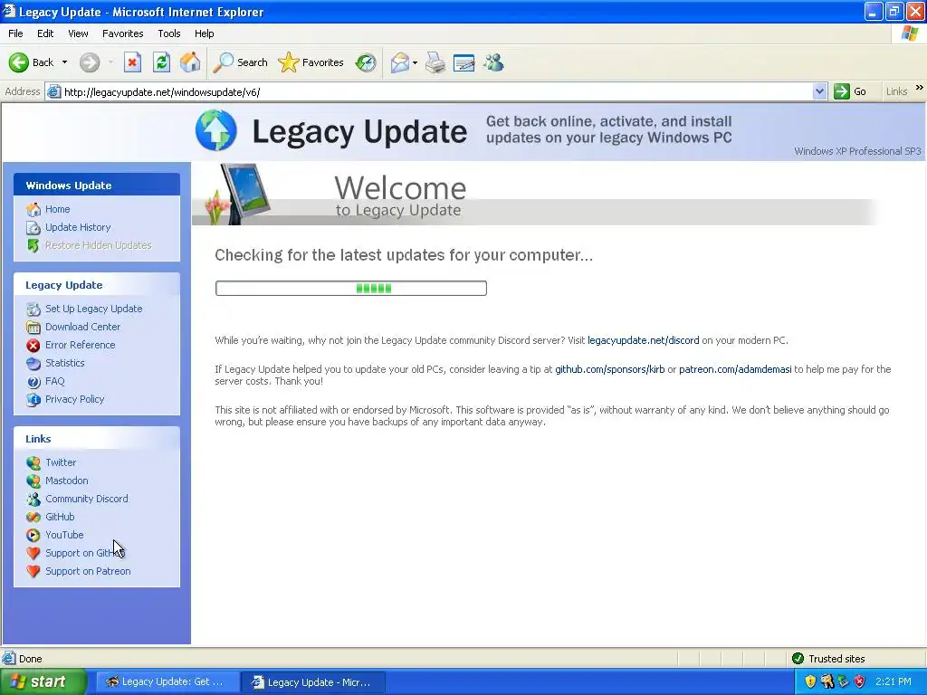Click the Privacy Policy info icon
The width and height of the screenshot is (927, 695).
[x=33, y=399]
